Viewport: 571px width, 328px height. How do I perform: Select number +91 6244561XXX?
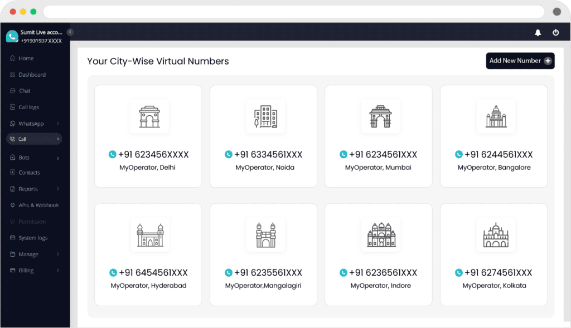(x=499, y=155)
